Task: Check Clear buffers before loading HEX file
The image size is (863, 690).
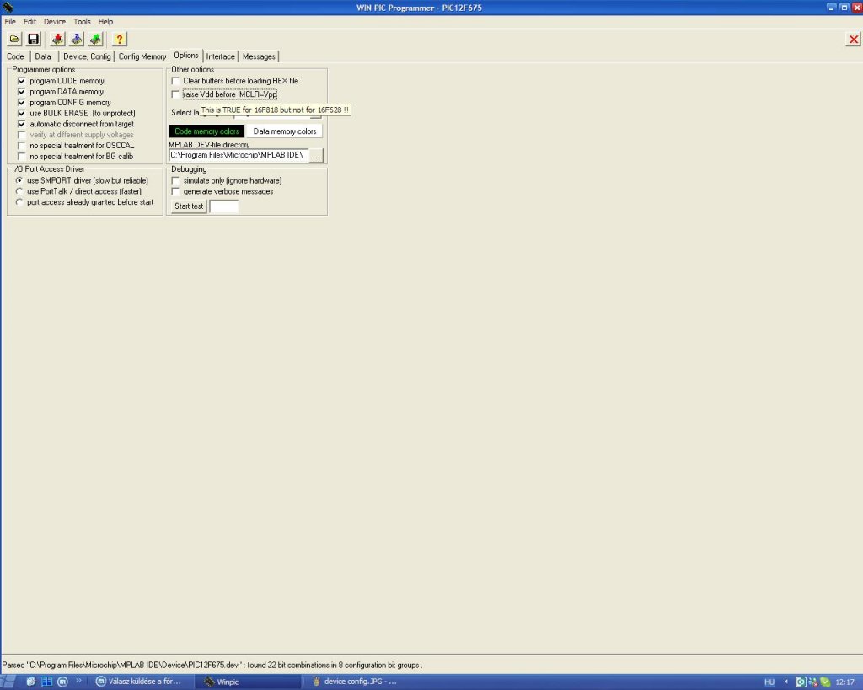Action: point(175,81)
